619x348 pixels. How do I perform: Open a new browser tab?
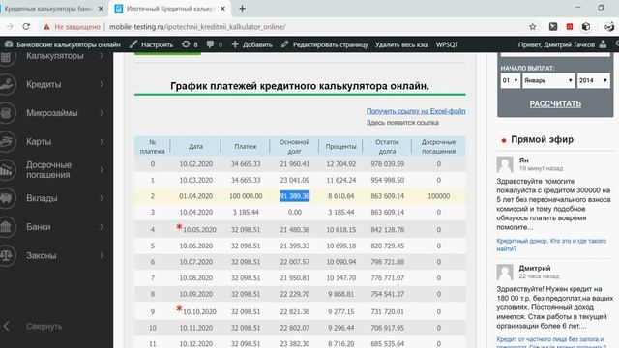[x=242, y=9]
